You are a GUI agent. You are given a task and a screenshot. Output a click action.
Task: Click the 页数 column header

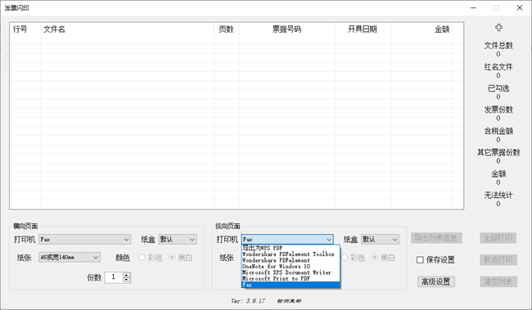coord(226,29)
